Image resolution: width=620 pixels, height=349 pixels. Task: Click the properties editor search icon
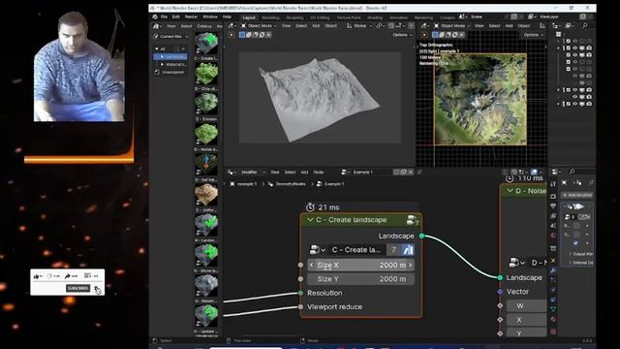(572, 172)
